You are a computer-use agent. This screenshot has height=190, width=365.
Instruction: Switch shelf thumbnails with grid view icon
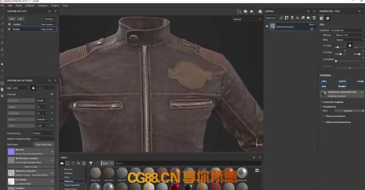257,171
